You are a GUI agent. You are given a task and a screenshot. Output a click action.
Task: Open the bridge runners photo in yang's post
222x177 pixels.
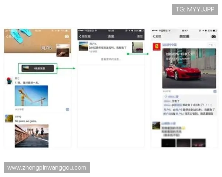31,136
